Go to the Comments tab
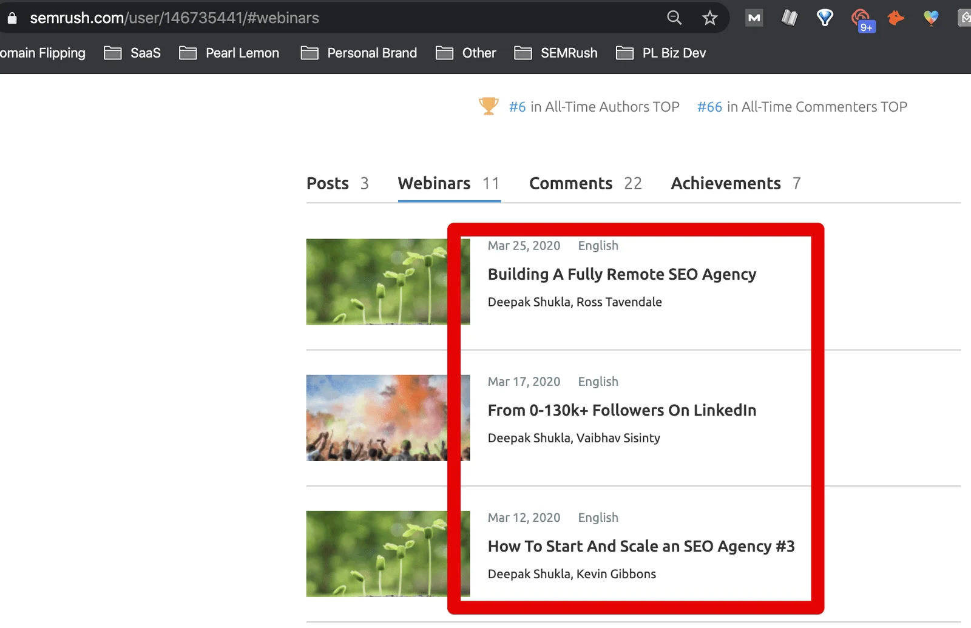The image size is (971, 628). (586, 183)
